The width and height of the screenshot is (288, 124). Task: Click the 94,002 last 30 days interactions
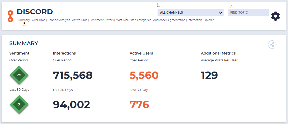click(x=72, y=105)
